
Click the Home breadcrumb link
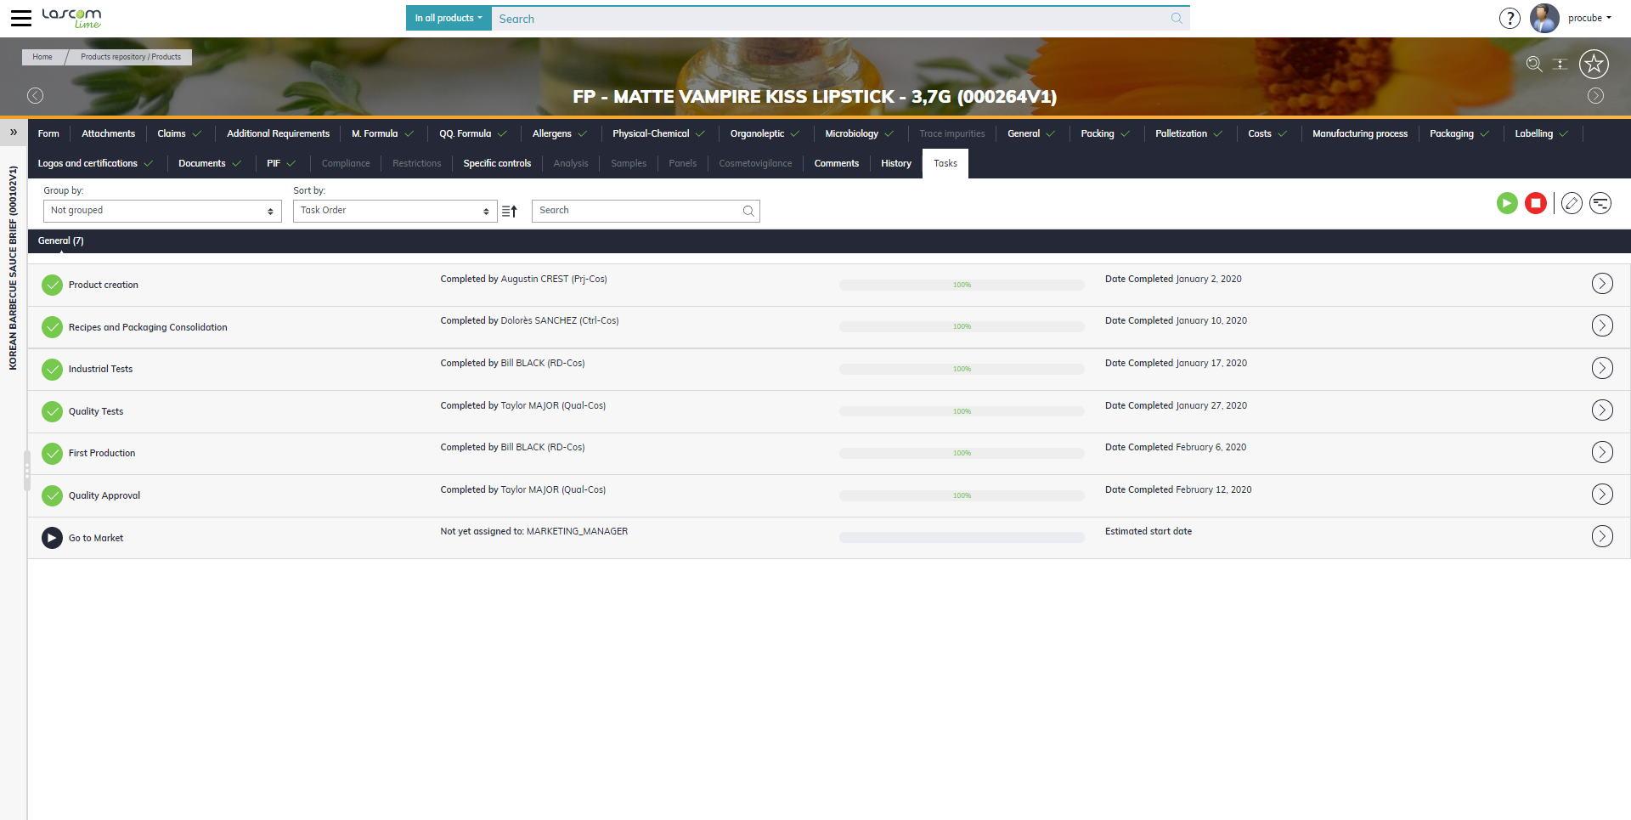pos(42,57)
